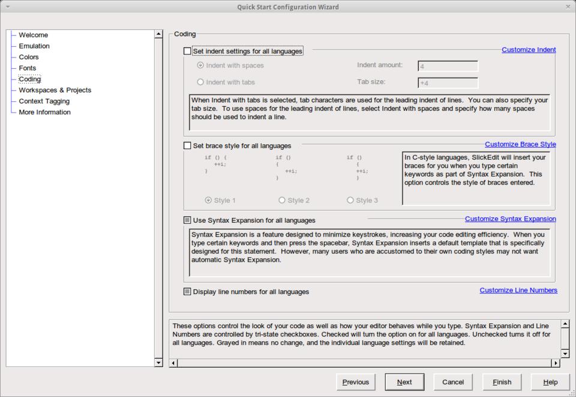
Task: Toggle Display line numbers for all languages
Action: pos(187,292)
